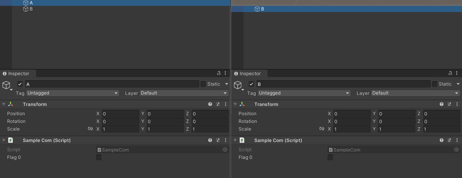The width and height of the screenshot is (462, 178).
Task: Collapse the left Transform component foldout
Action: (4, 104)
